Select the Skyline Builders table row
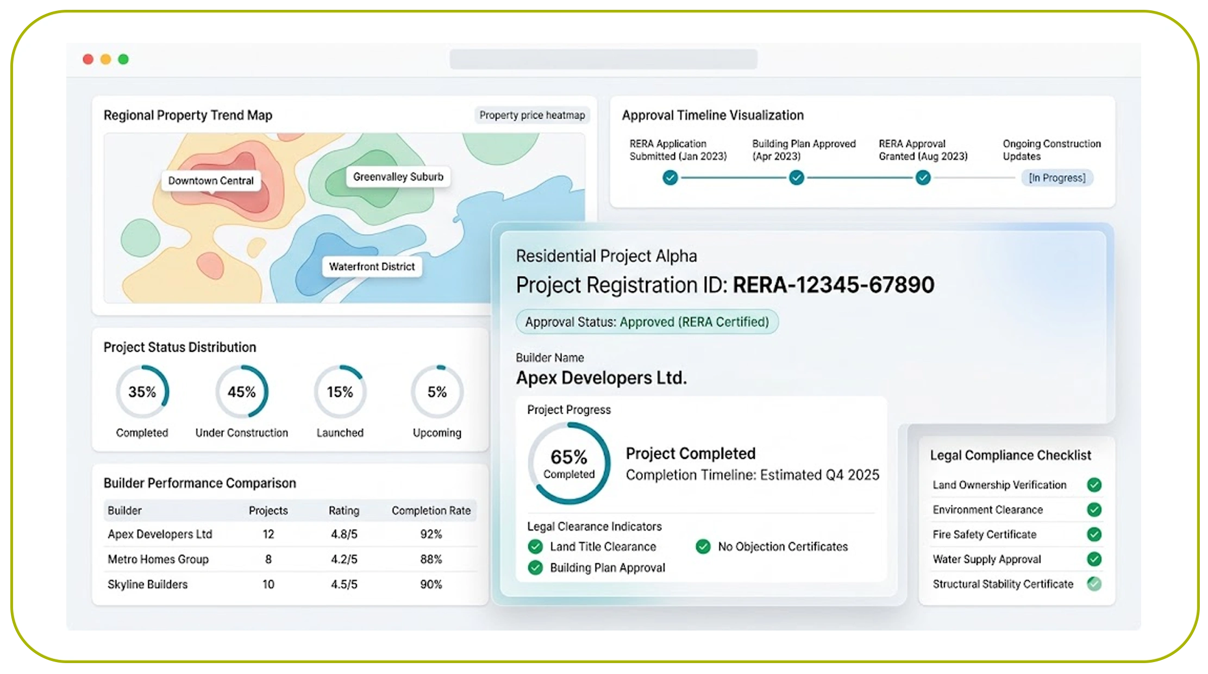Image resolution: width=1208 pixels, height=674 pixels. pyautogui.click(x=290, y=584)
